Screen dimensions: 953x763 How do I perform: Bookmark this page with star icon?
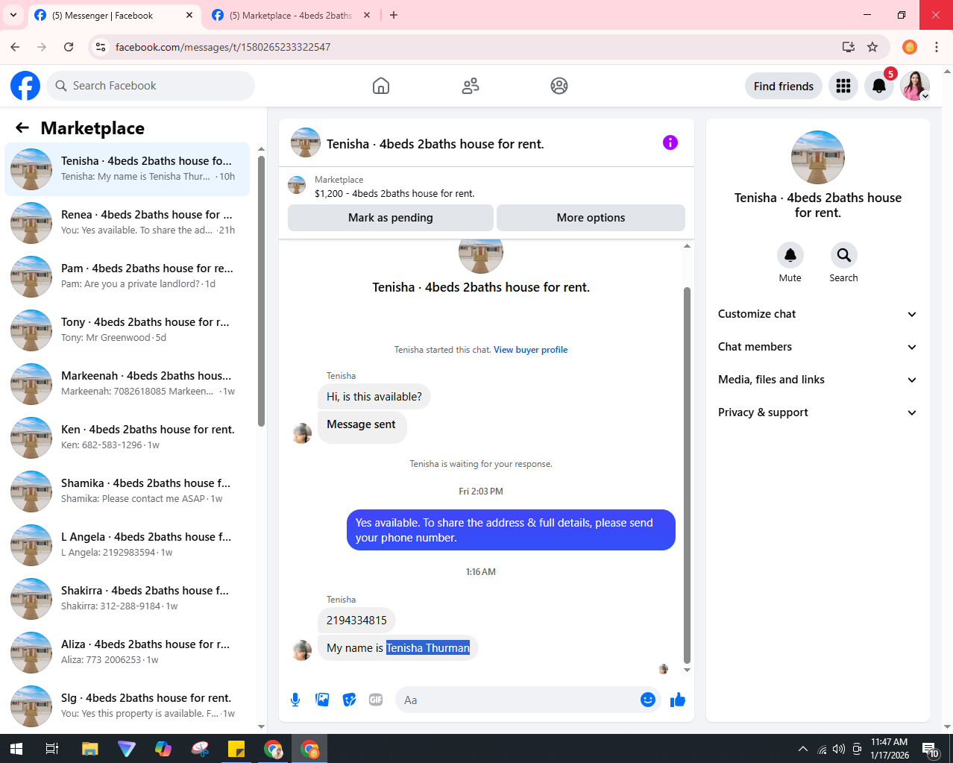872,47
